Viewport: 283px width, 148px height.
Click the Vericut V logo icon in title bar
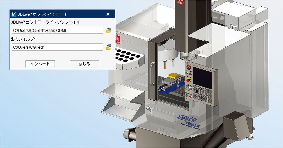coord(14,14)
